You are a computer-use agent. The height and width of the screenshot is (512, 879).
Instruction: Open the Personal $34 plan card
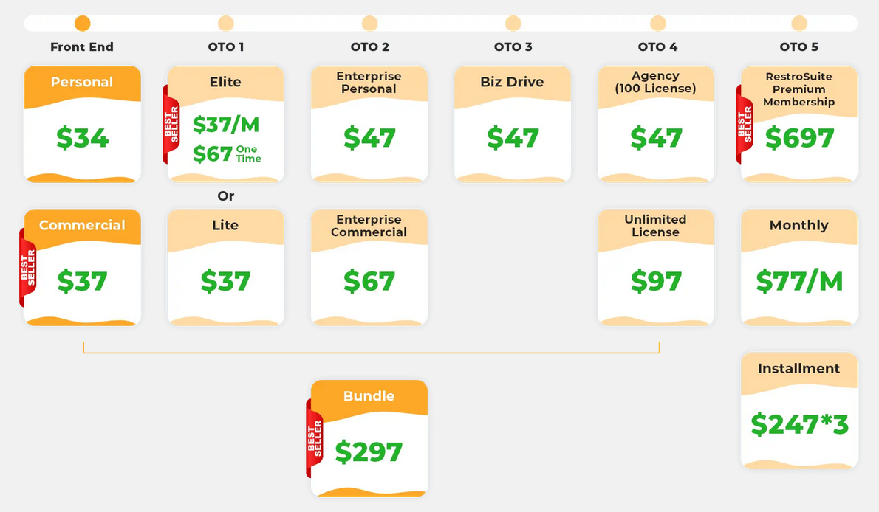tap(83, 125)
